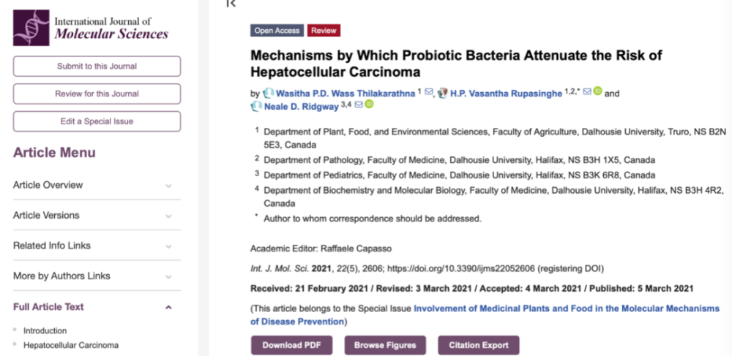Click Wasitha Thilakarathna's avatar icon

point(269,93)
